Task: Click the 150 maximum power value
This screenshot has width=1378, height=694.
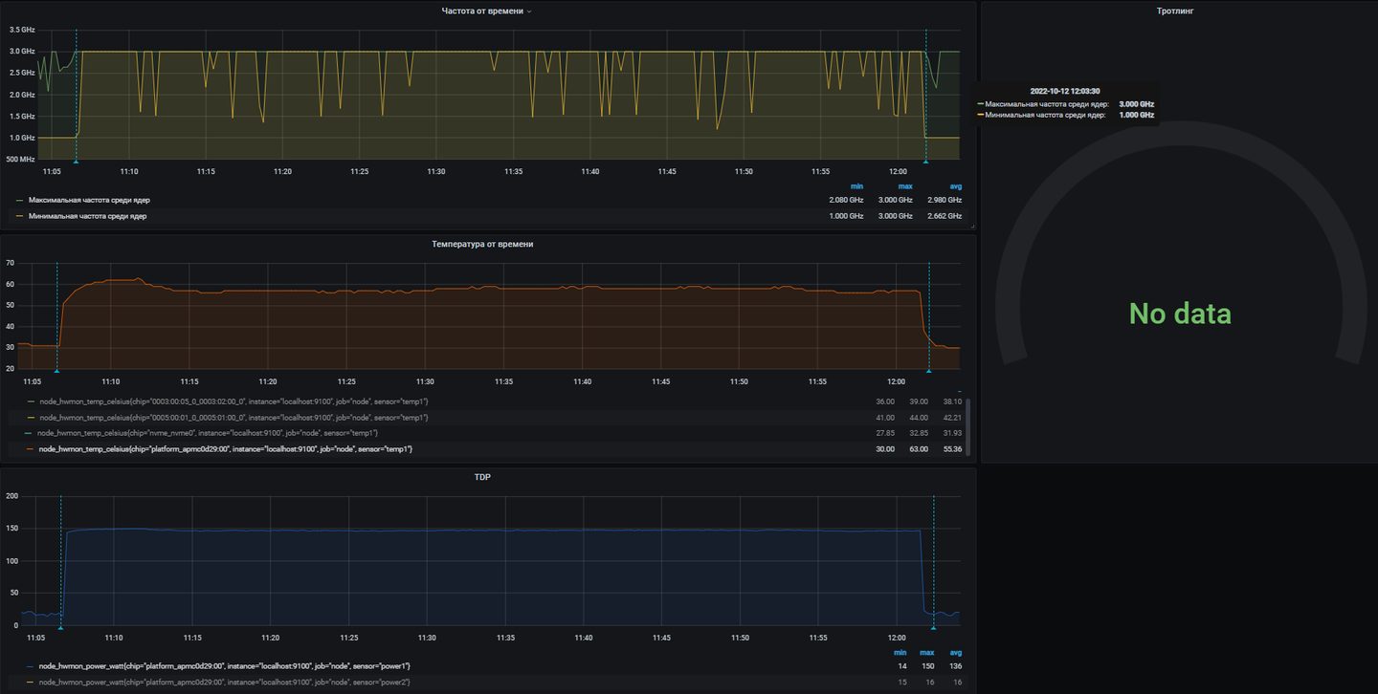Action: 927,666
